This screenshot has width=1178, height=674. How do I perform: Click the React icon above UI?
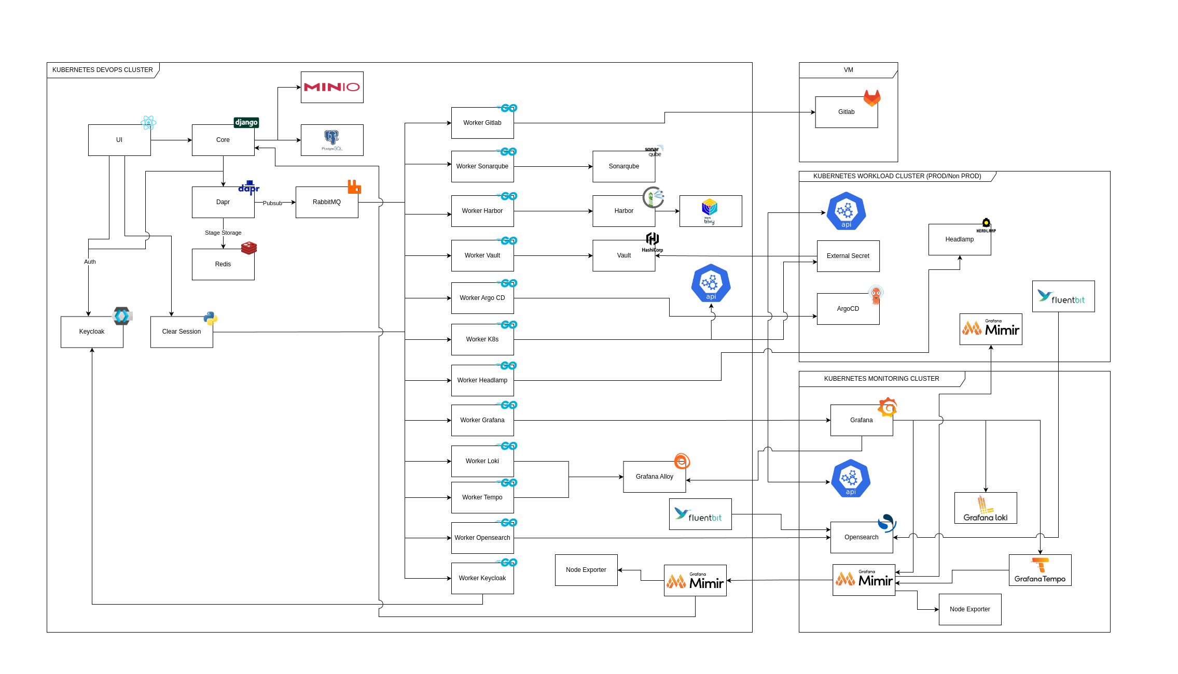148,123
